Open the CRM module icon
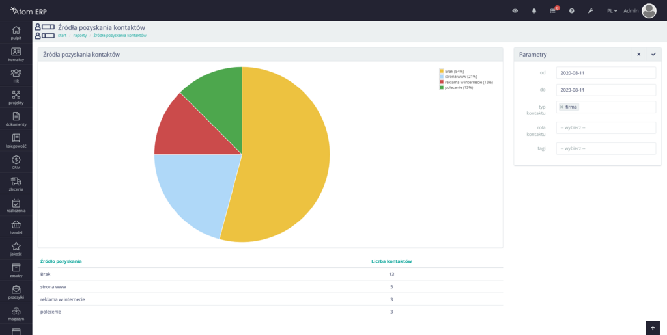This screenshot has width=667, height=335. pyautogui.click(x=16, y=160)
